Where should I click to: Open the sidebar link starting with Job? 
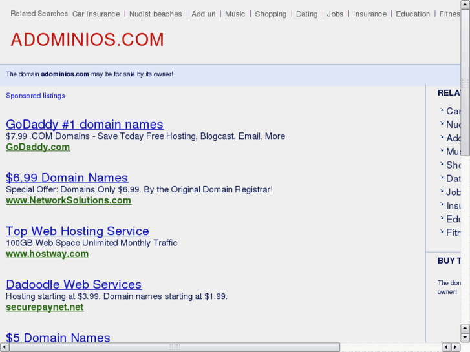[453, 192]
